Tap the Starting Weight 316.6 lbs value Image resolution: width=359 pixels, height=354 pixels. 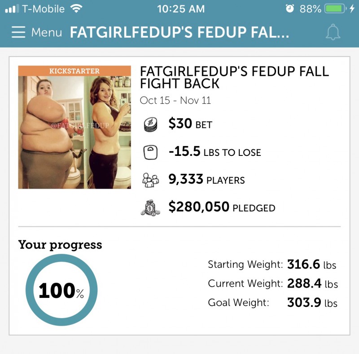coord(311,264)
